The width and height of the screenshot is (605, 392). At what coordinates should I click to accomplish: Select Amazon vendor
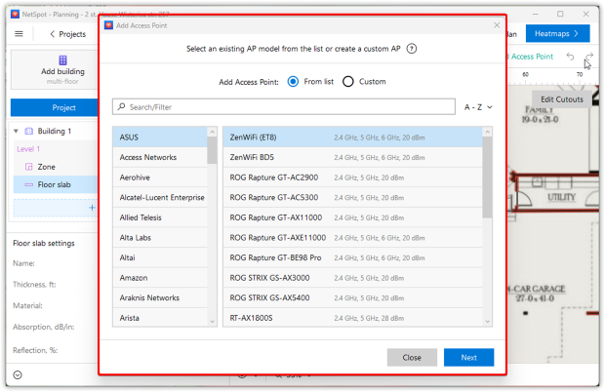click(160, 278)
